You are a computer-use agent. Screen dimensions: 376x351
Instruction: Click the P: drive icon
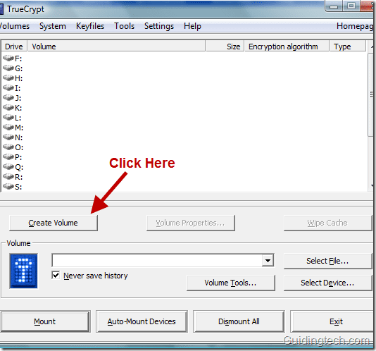(x=8, y=156)
